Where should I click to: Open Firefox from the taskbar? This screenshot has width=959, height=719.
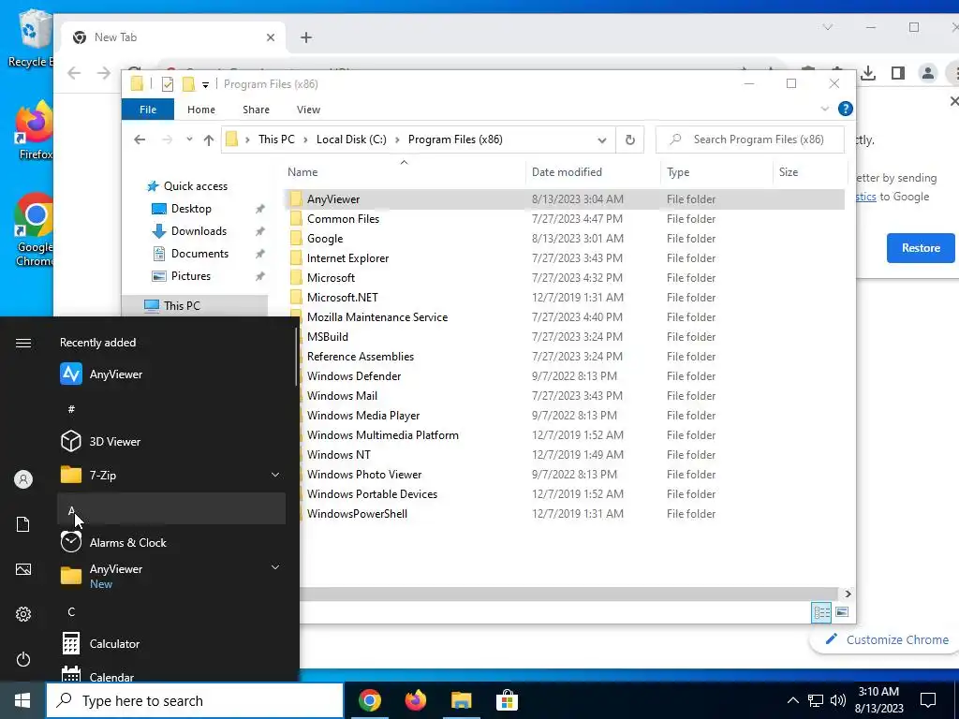pos(416,700)
